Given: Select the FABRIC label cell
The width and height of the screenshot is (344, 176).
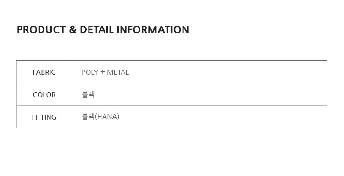Looking at the screenshot, I should pyautogui.click(x=44, y=72).
